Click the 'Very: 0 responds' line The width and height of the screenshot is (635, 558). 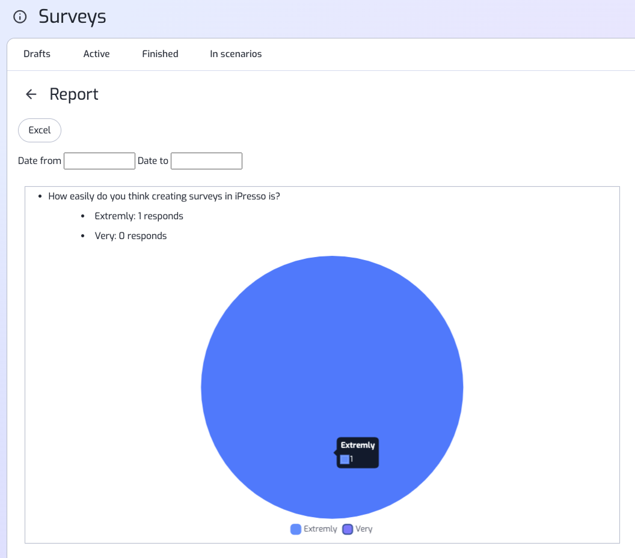(130, 236)
